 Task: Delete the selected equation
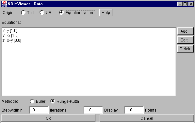(185, 49)
